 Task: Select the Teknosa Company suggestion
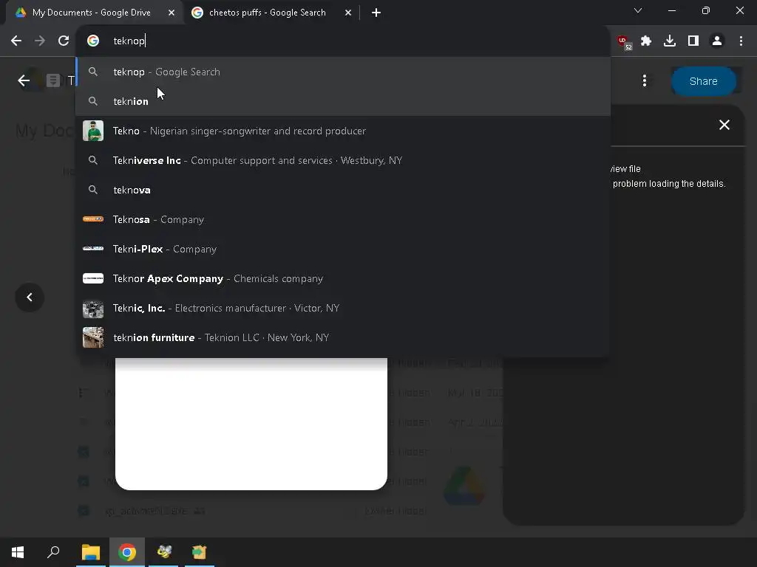tap(343, 219)
